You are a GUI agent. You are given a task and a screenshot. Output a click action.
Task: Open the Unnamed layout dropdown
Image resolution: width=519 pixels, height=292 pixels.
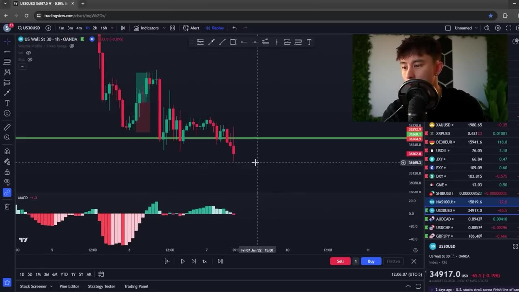pos(465,28)
